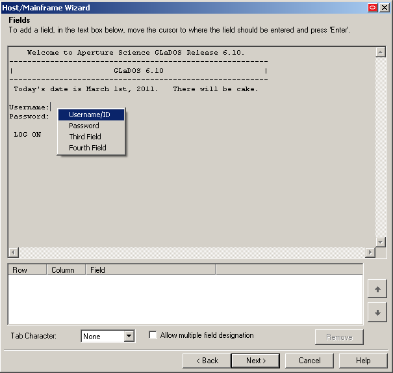393x373 pixels.
Task: Place cursor after 'Password:' text
Action: [50, 117]
